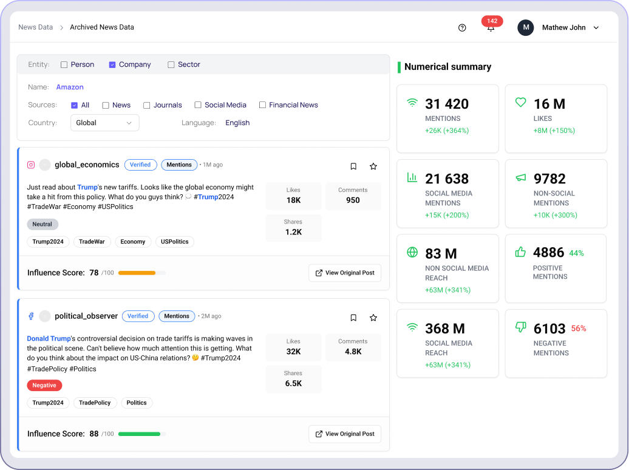
Task: Open the global_economics username
Action: coord(87,165)
